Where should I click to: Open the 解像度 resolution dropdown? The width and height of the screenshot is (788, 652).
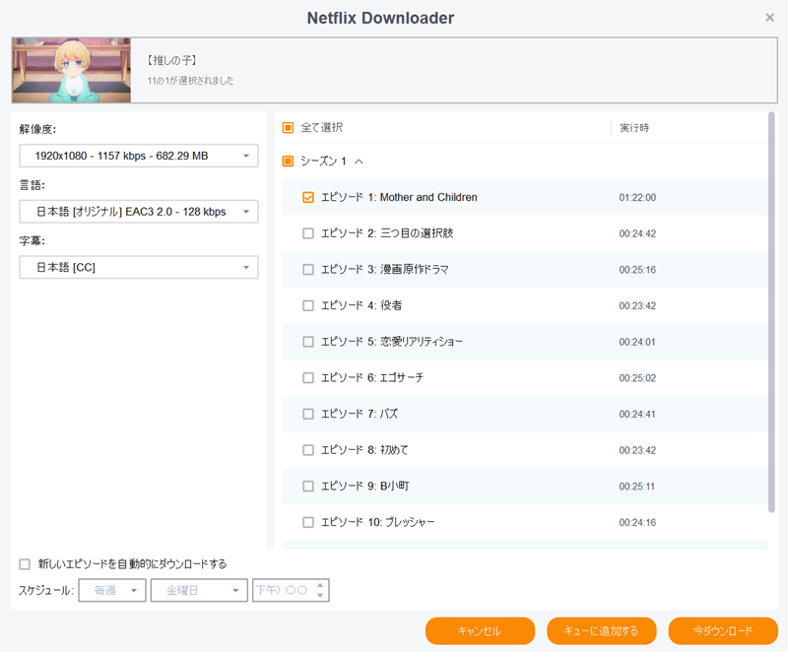tap(138, 156)
